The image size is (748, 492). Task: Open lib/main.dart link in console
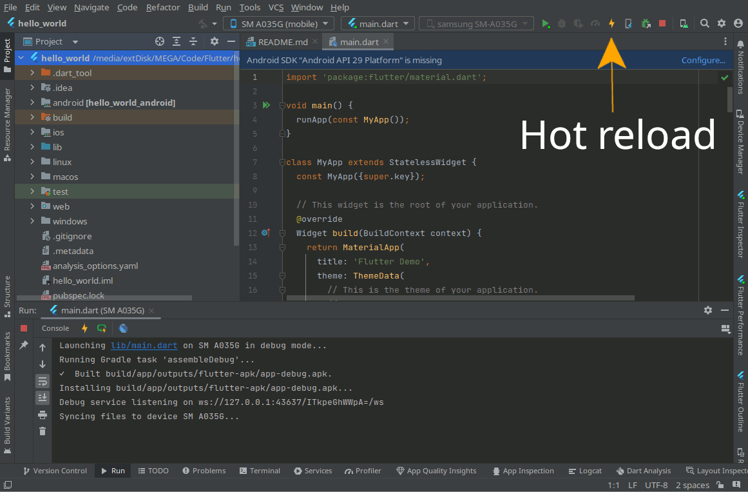click(144, 346)
